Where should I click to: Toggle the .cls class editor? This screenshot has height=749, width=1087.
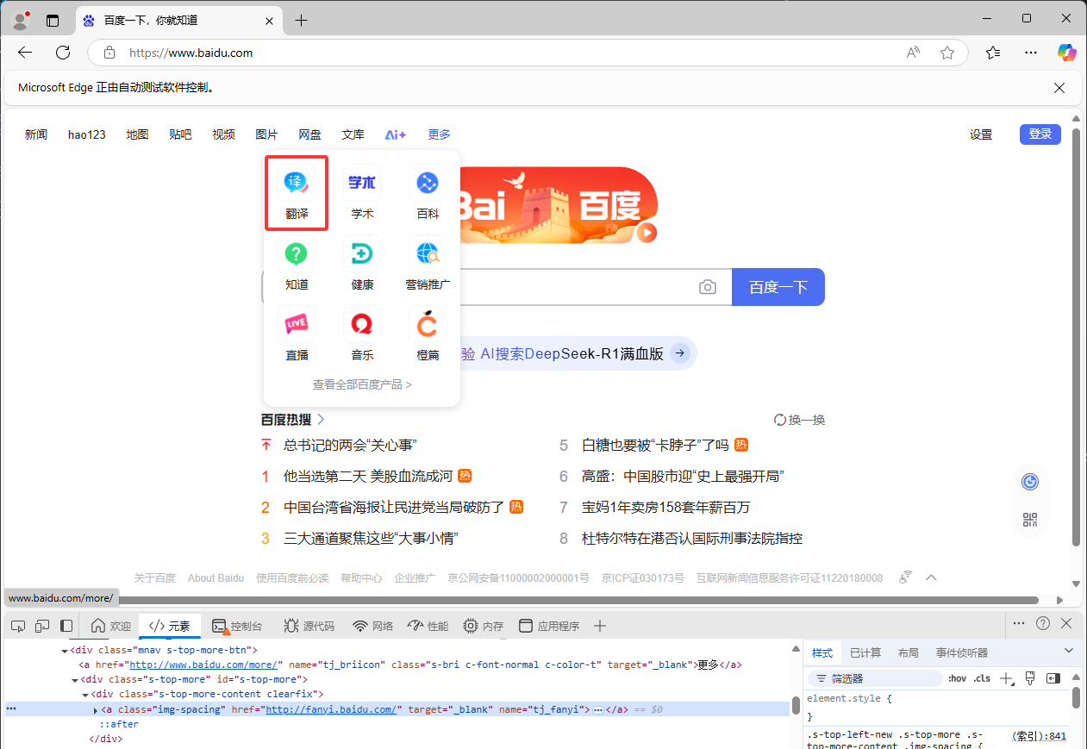(982, 678)
